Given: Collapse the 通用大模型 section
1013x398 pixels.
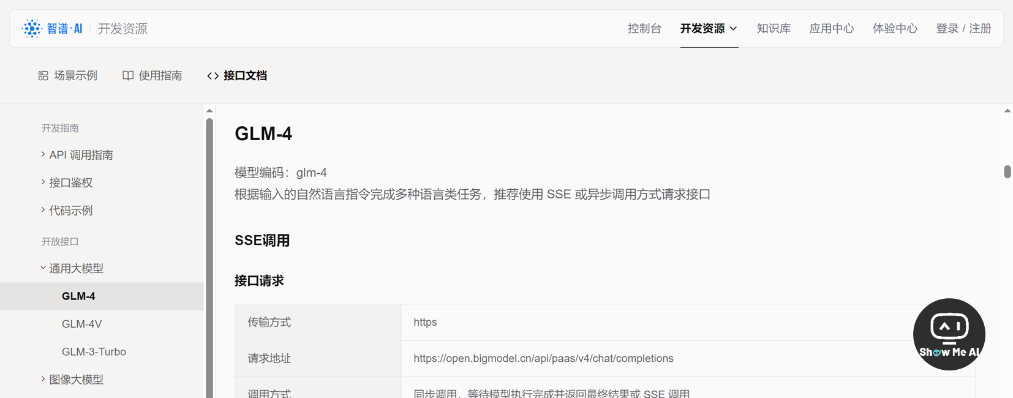Looking at the screenshot, I should pyautogui.click(x=43, y=268).
